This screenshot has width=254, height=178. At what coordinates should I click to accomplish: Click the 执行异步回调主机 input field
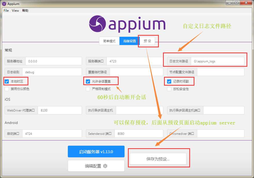point(140,110)
